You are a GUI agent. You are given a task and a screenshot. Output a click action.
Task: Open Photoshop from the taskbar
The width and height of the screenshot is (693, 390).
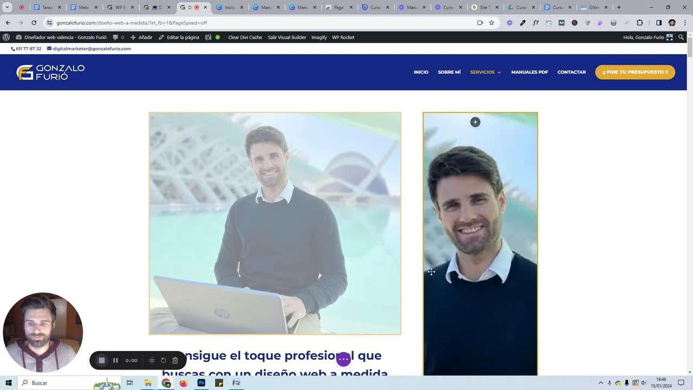tap(201, 383)
